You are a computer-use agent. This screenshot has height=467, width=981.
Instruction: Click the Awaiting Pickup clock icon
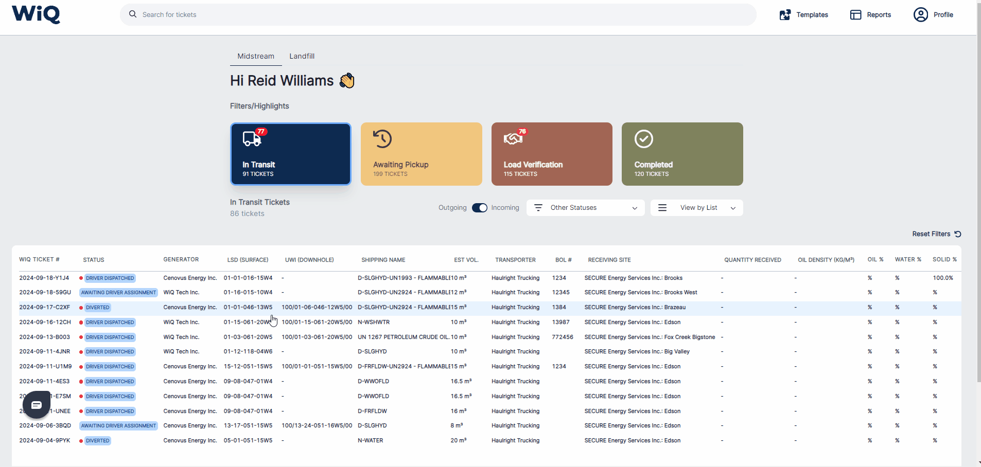coord(382,139)
